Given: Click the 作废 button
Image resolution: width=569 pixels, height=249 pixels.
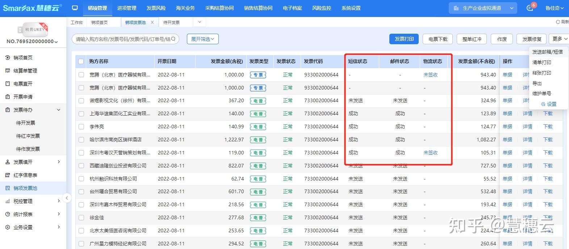Looking at the screenshot, I should [502, 39].
